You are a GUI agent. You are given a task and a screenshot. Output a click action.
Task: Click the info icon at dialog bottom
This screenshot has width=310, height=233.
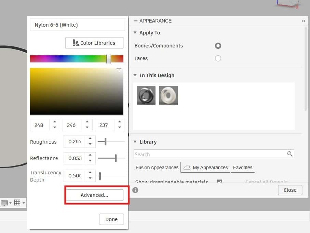tap(135, 190)
